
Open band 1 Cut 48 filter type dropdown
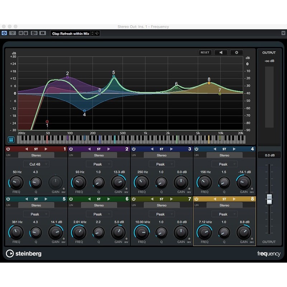[36, 164]
